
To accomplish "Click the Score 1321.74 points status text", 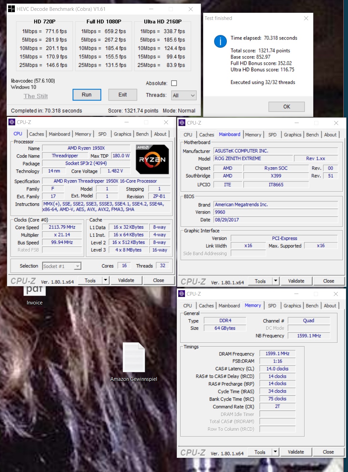I will pos(133,110).
